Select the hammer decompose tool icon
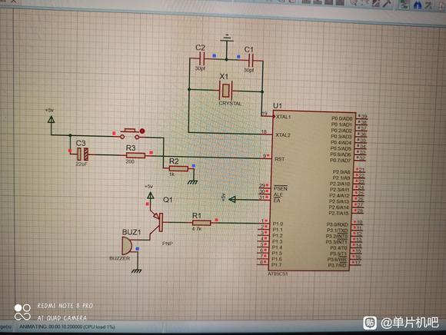 point(387,3)
